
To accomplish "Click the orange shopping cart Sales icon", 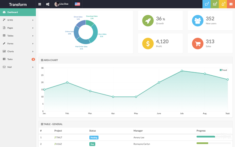I will [x=197, y=44].
